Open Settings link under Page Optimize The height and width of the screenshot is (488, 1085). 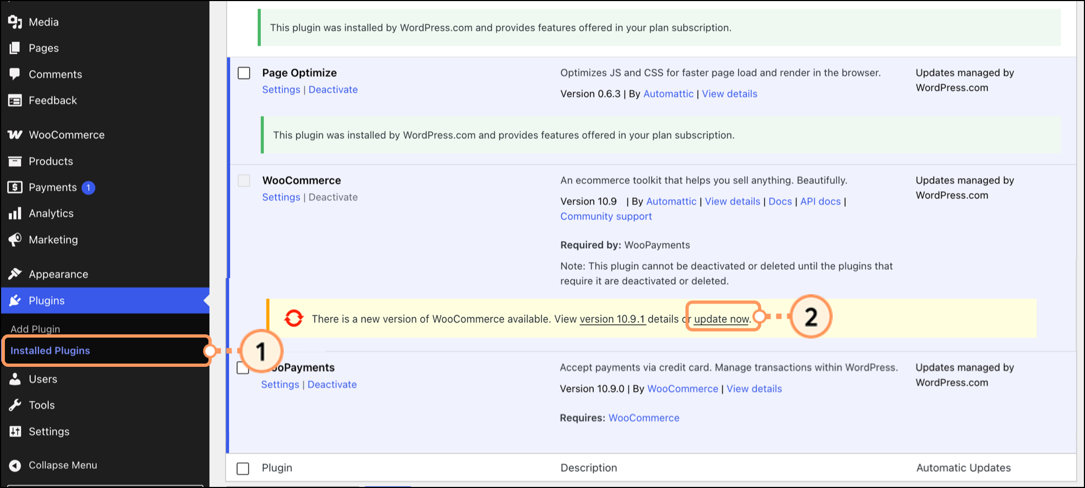tap(281, 90)
